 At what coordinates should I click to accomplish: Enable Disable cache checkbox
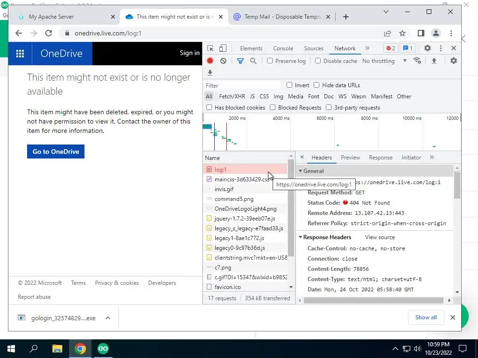tap(318, 61)
